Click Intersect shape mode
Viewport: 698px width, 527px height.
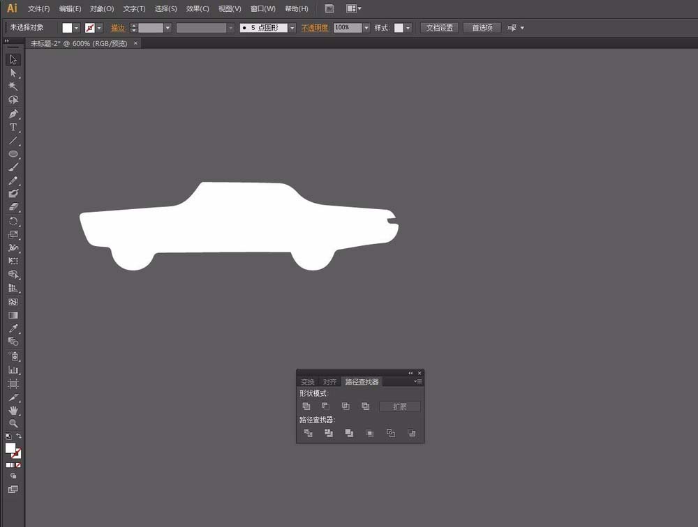coord(346,406)
